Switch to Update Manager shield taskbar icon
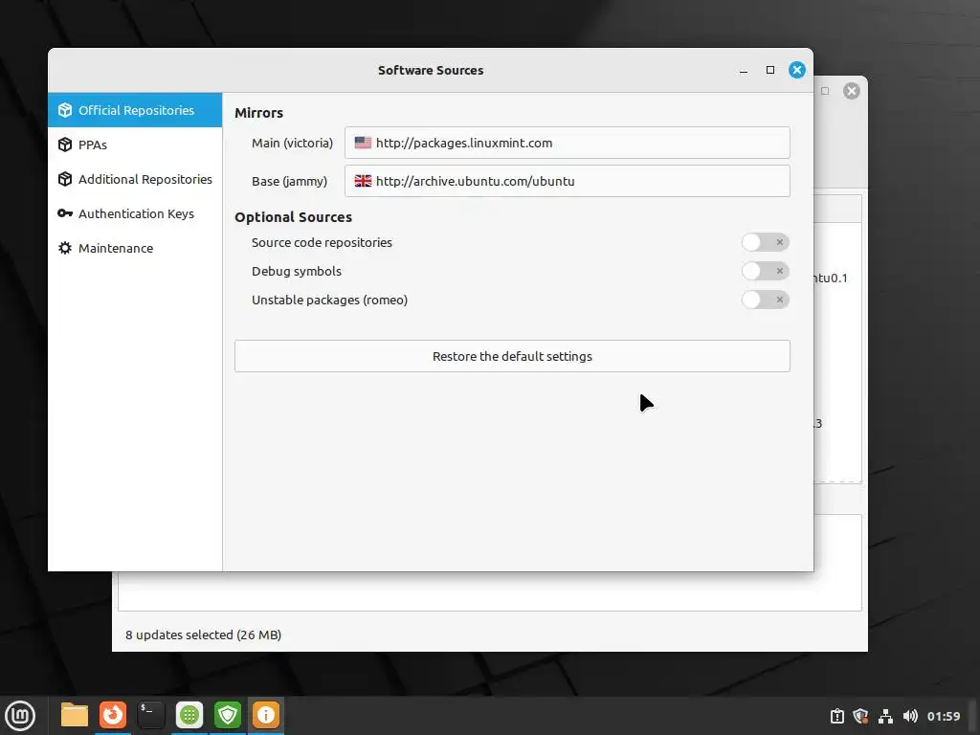 228,715
